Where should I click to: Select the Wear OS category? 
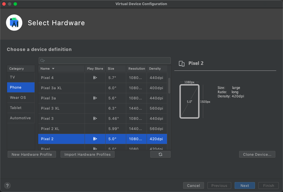(x=21, y=97)
